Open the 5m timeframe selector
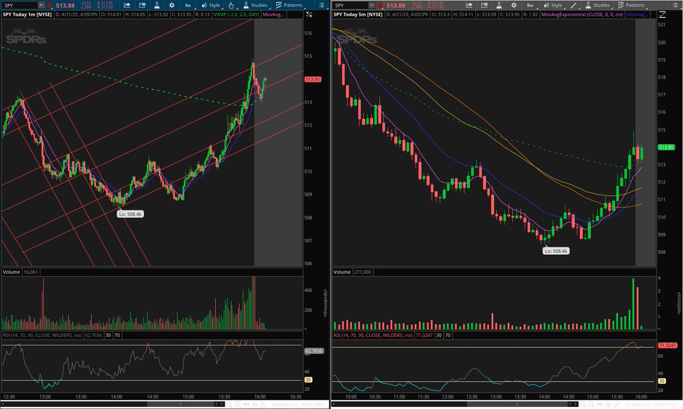Image resolution: width=683 pixels, height=409 pixels. tap(530, 5)
